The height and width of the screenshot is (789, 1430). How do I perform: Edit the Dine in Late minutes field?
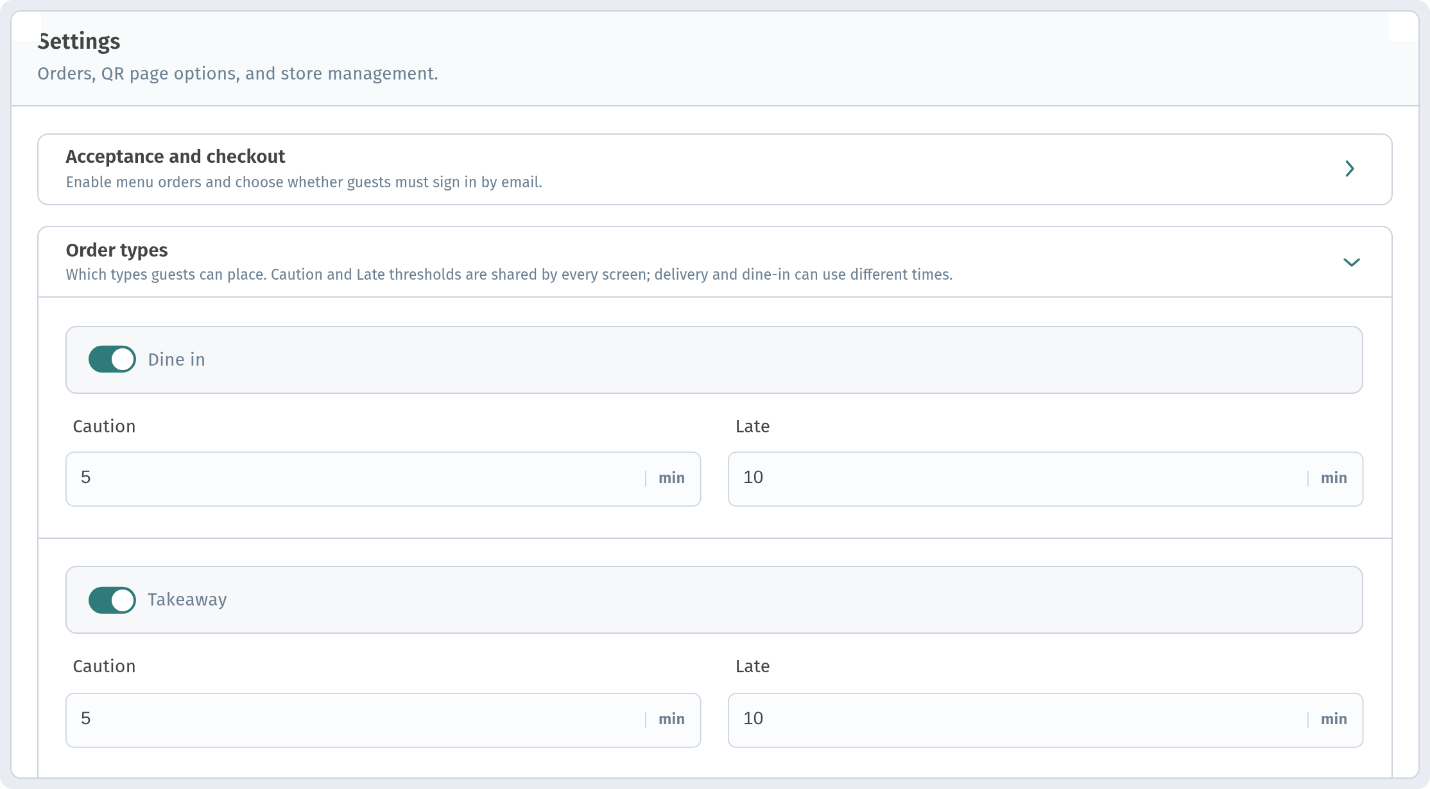(x=1046, y=479)
